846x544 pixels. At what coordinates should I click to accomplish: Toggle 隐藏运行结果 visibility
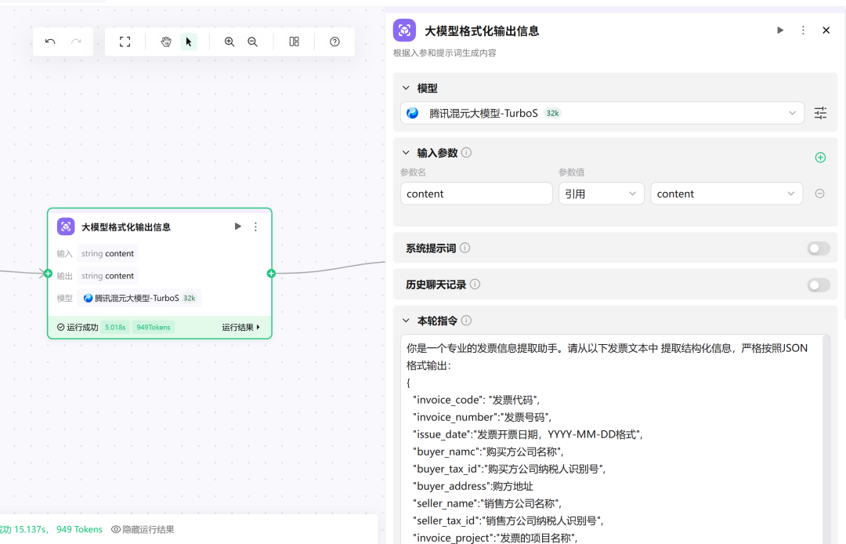(143, 529)
